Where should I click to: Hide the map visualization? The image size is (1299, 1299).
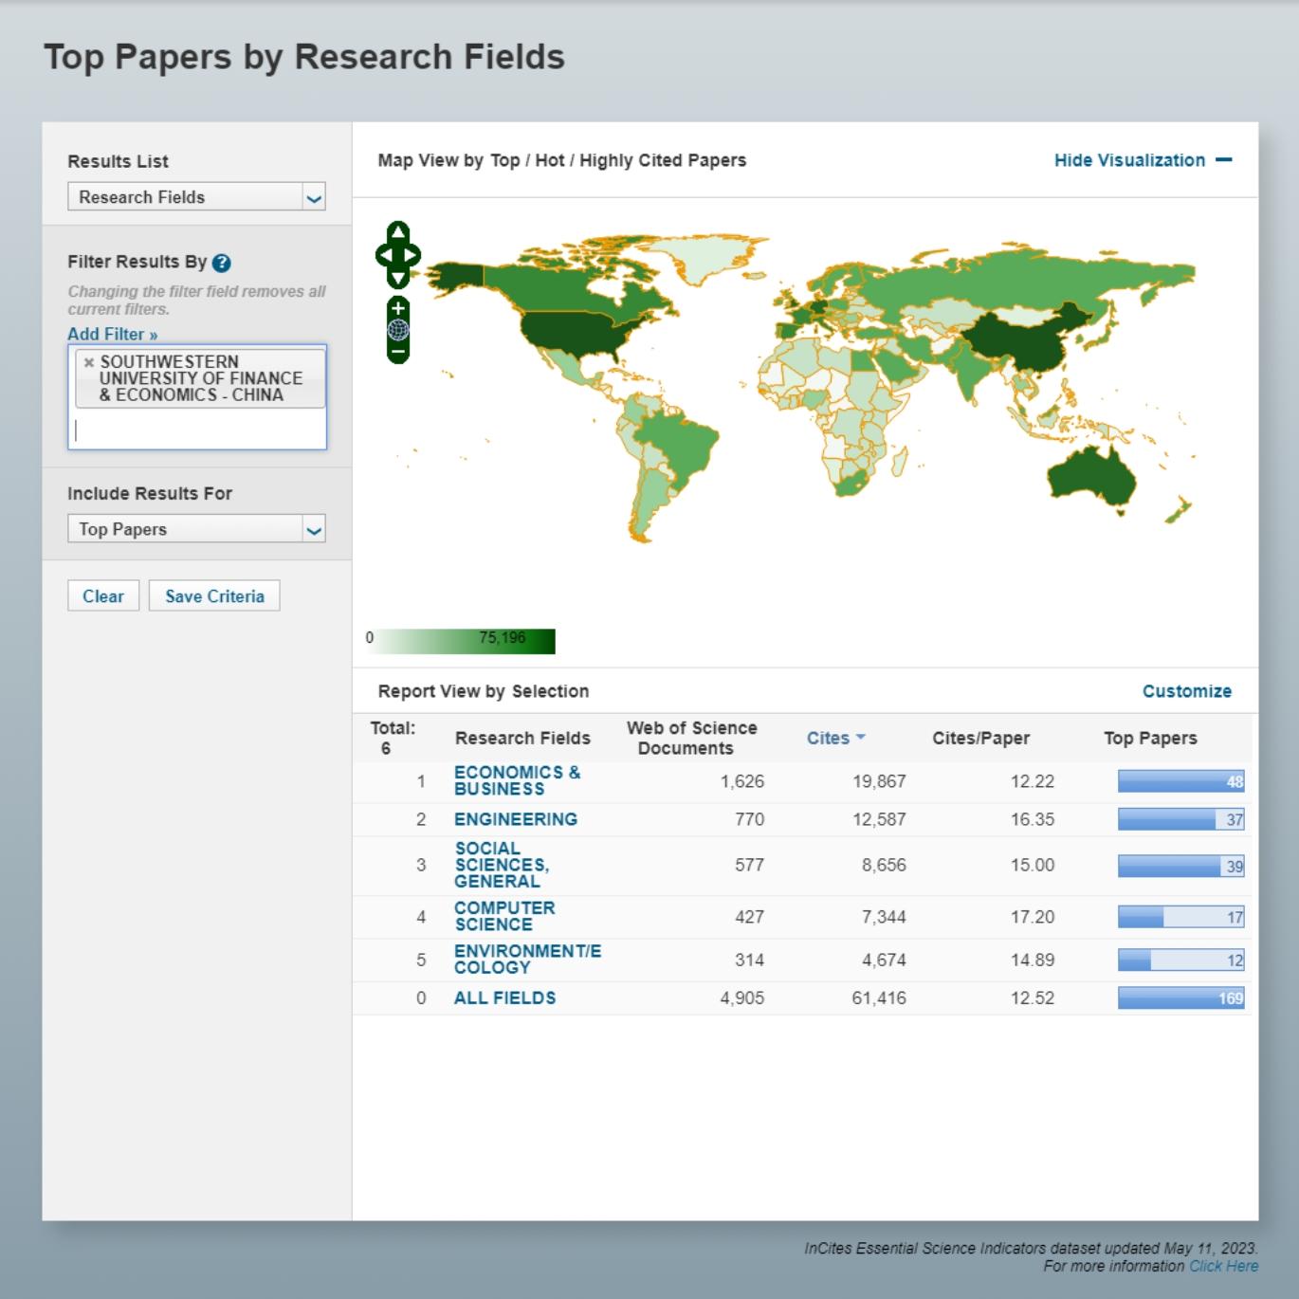tap(1142, 160)
